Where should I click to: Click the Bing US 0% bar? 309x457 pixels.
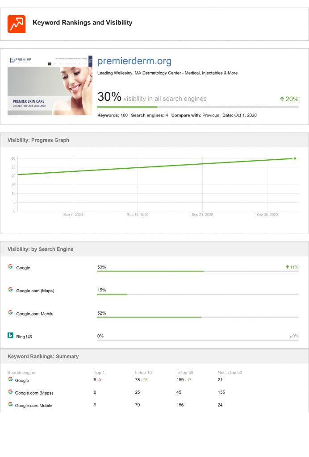click(198, 340)
